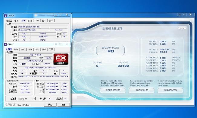Click the CPU-Z icon in the back window title bar
The height and width of the screenshot is (118, 197).
(x=5, y=16)
